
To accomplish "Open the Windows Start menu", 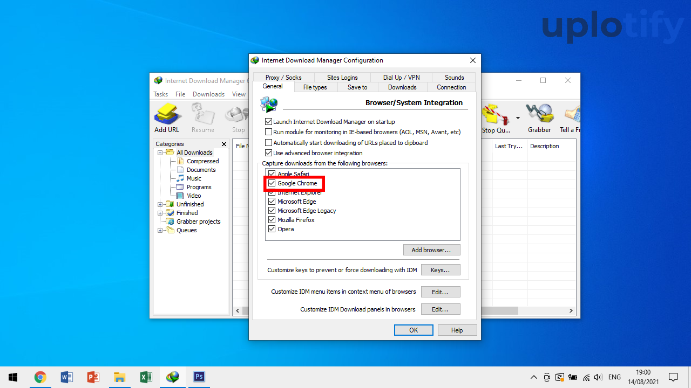I will click(13, 377).
